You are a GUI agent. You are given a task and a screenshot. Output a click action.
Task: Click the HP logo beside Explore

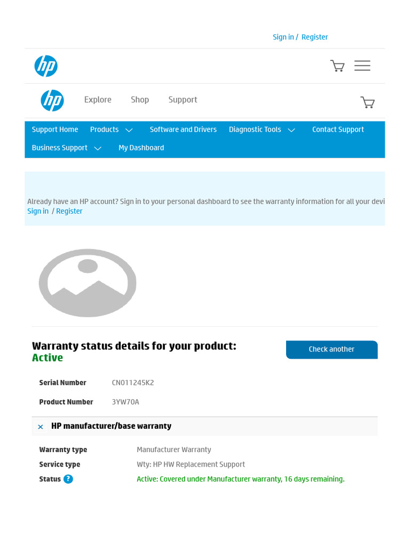52,101
